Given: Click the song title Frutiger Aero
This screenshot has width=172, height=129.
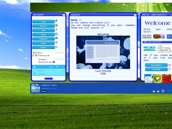Looking at the screenshot, I should (49, 85).
